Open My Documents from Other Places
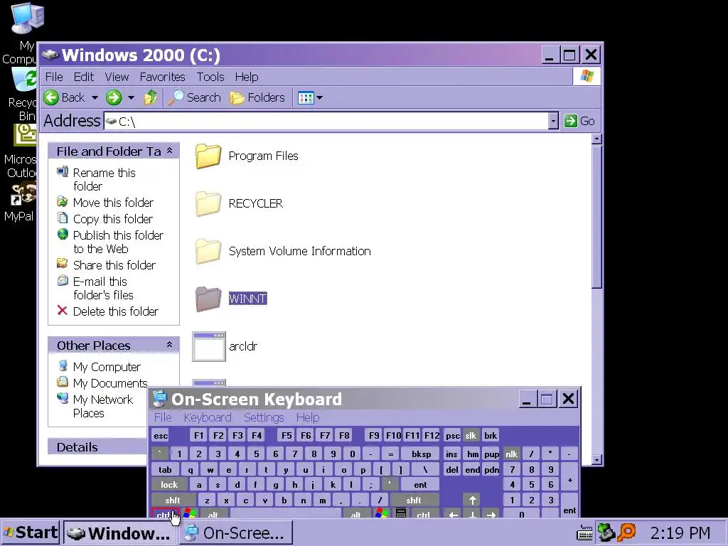This screenshot has height=546, width=728. pos(110,383)
